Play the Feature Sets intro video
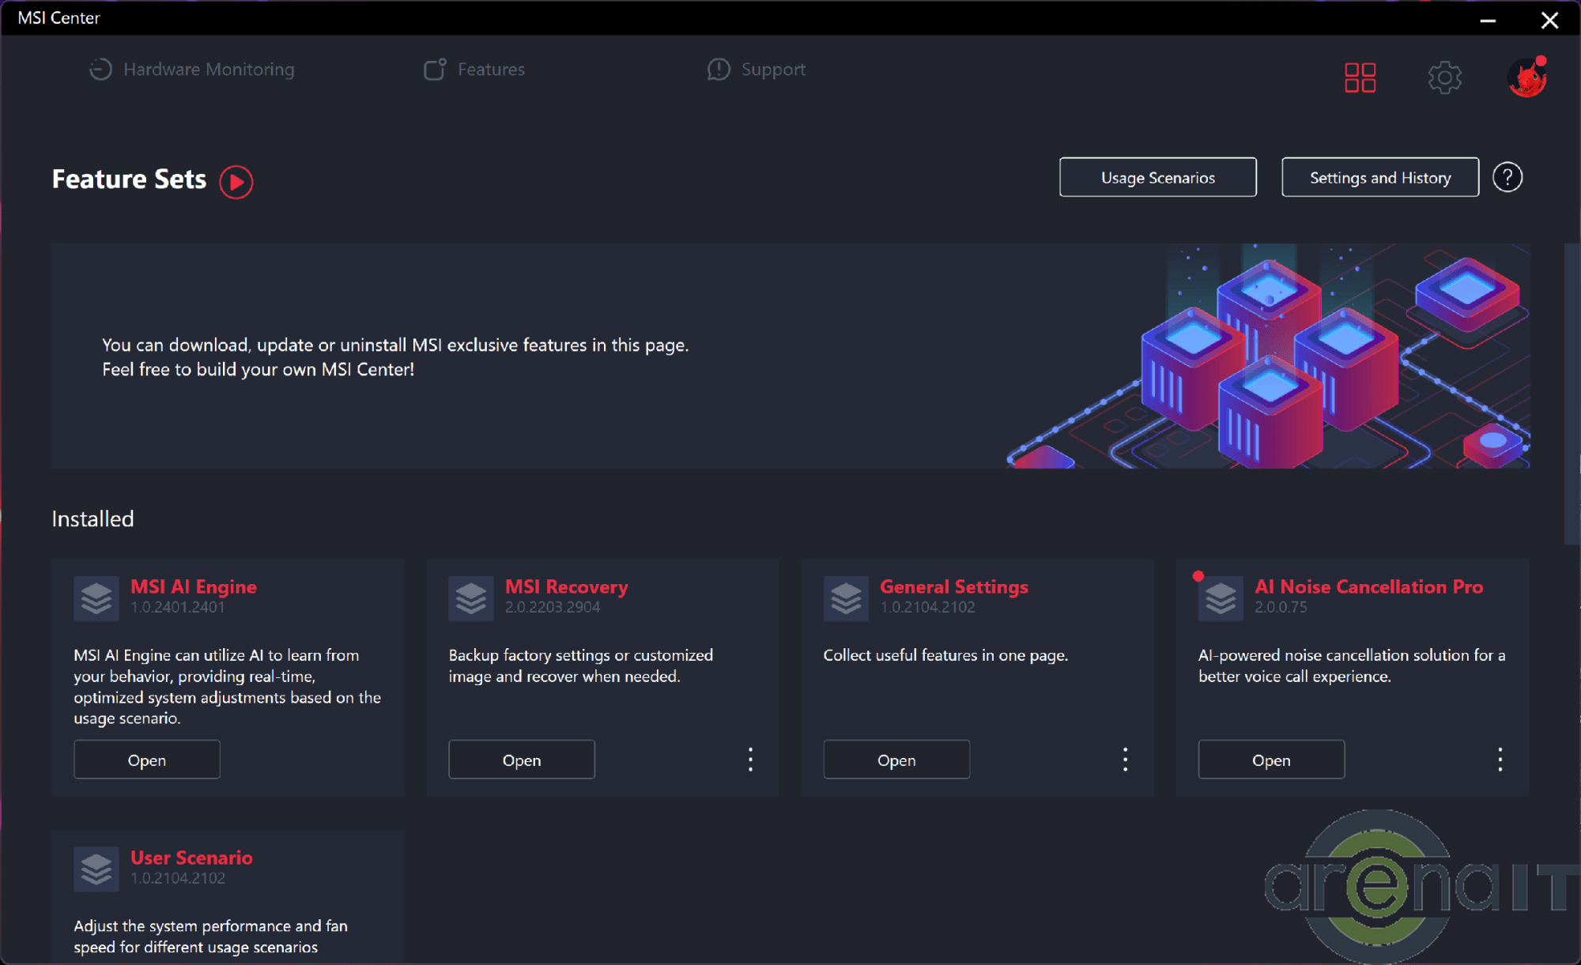1581x965 pixels. coord(236,182)
